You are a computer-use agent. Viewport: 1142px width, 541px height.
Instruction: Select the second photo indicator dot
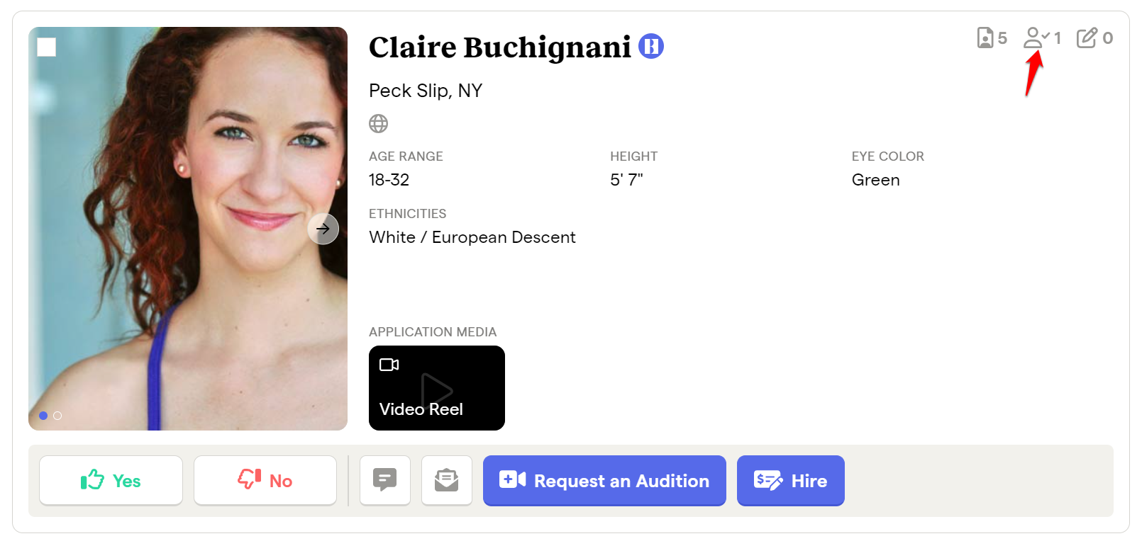pyautogui.click(x=57, y=416)
